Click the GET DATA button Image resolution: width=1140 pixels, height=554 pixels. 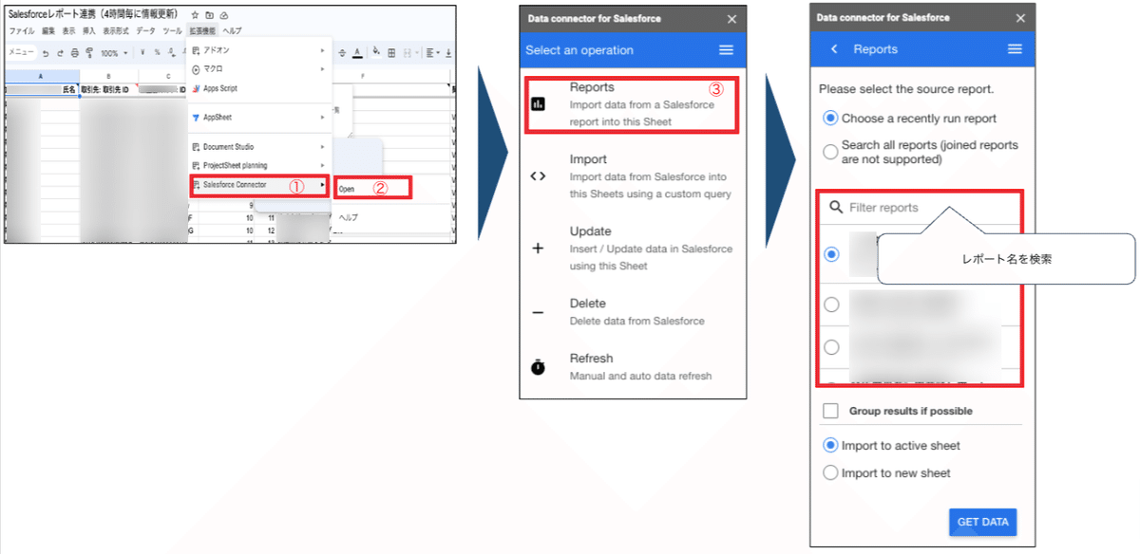coord(982,522)
